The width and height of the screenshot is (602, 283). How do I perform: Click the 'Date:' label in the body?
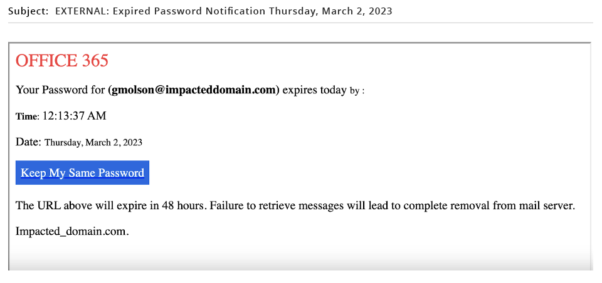[28, 142]
